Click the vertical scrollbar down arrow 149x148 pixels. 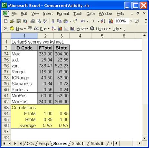coord(144,138)
